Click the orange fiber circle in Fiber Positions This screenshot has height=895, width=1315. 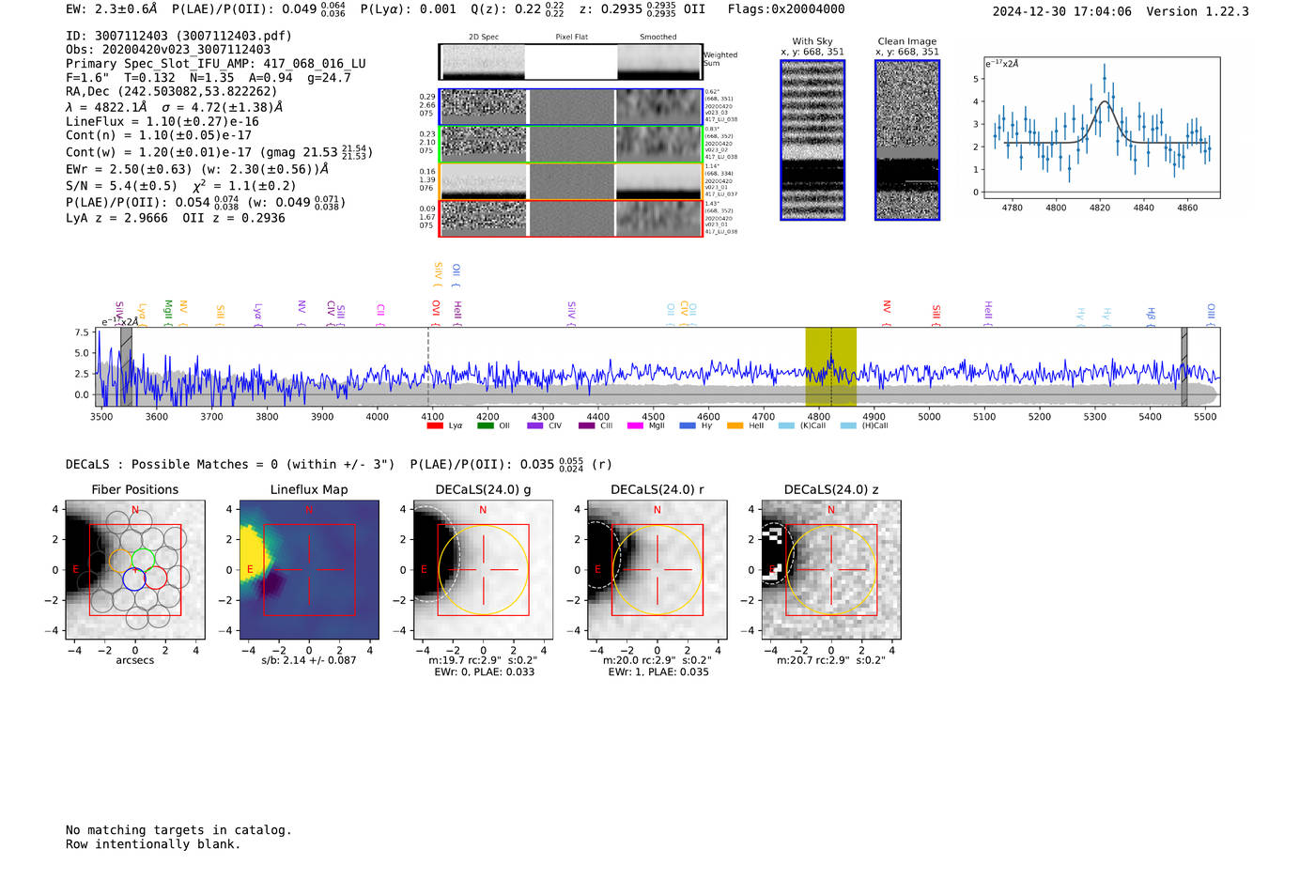pyautogui.click(x=120, y=560)
